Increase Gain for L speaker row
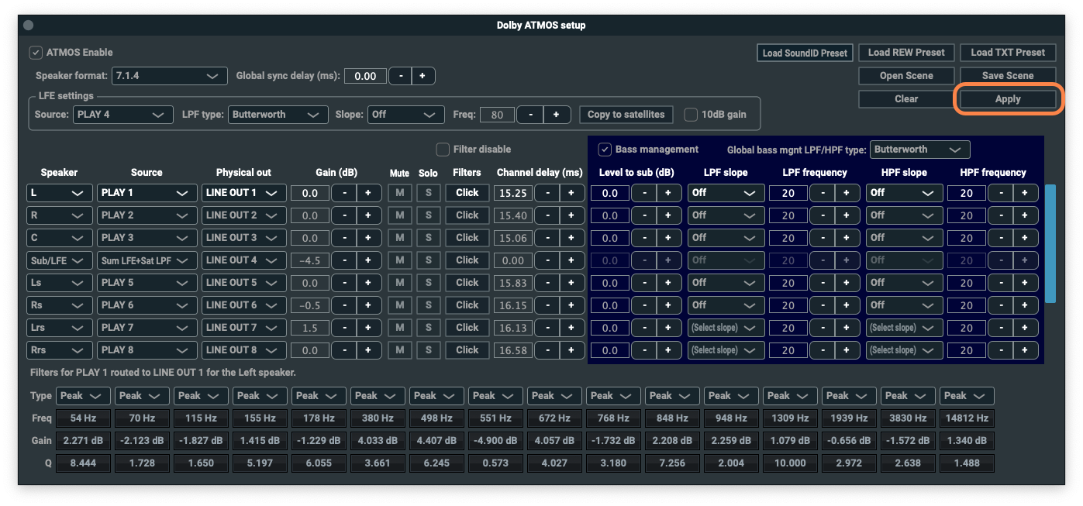 click(368, 193)
